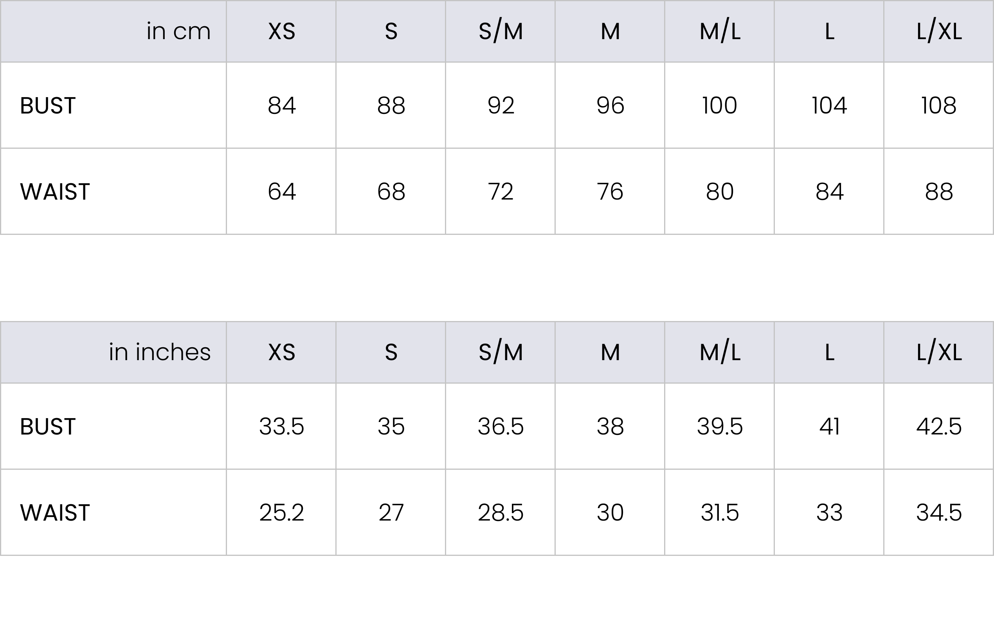Image resolution: width=994 pixels, height=642 pixels.
Task: Select the waist value 76
Action: pos(610,192)
